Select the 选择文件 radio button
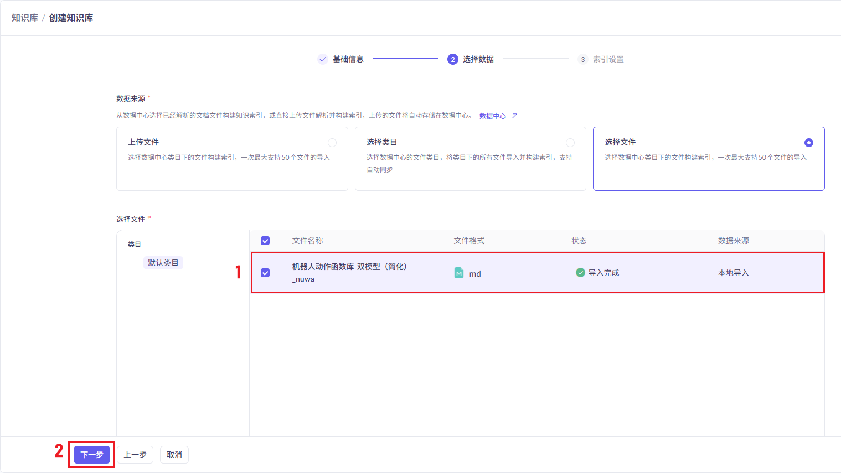The width and height of the screenshot is (841, 473). coord(809,143)
